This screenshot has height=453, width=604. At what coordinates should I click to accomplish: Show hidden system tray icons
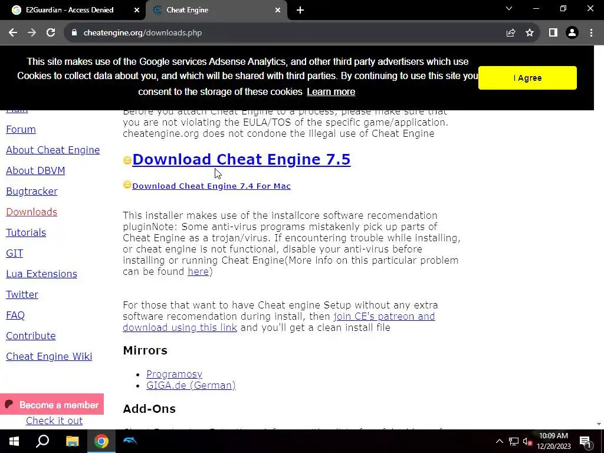499,441
